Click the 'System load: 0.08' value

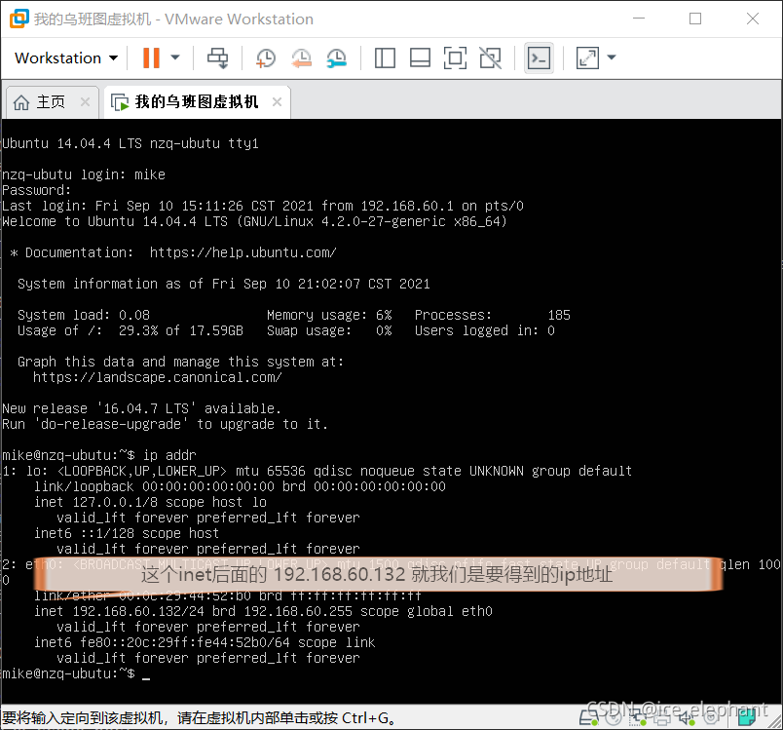pos(84,315)
